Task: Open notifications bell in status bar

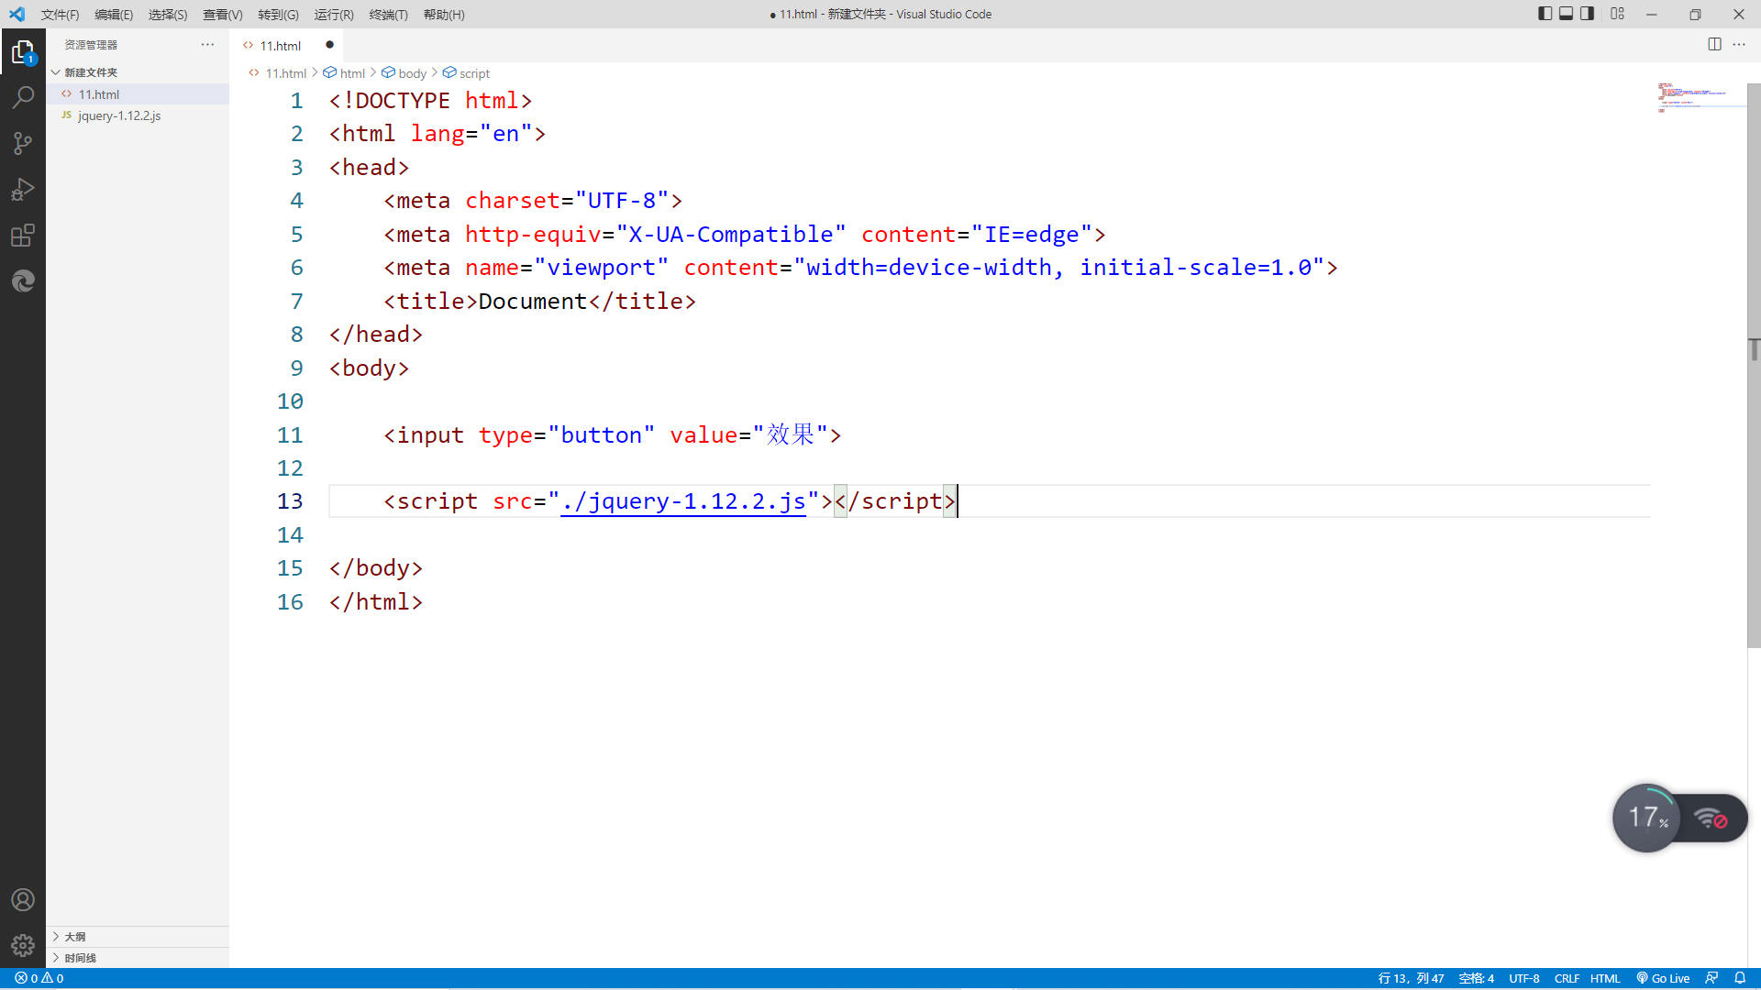Action: click(x=1740, y=978)
